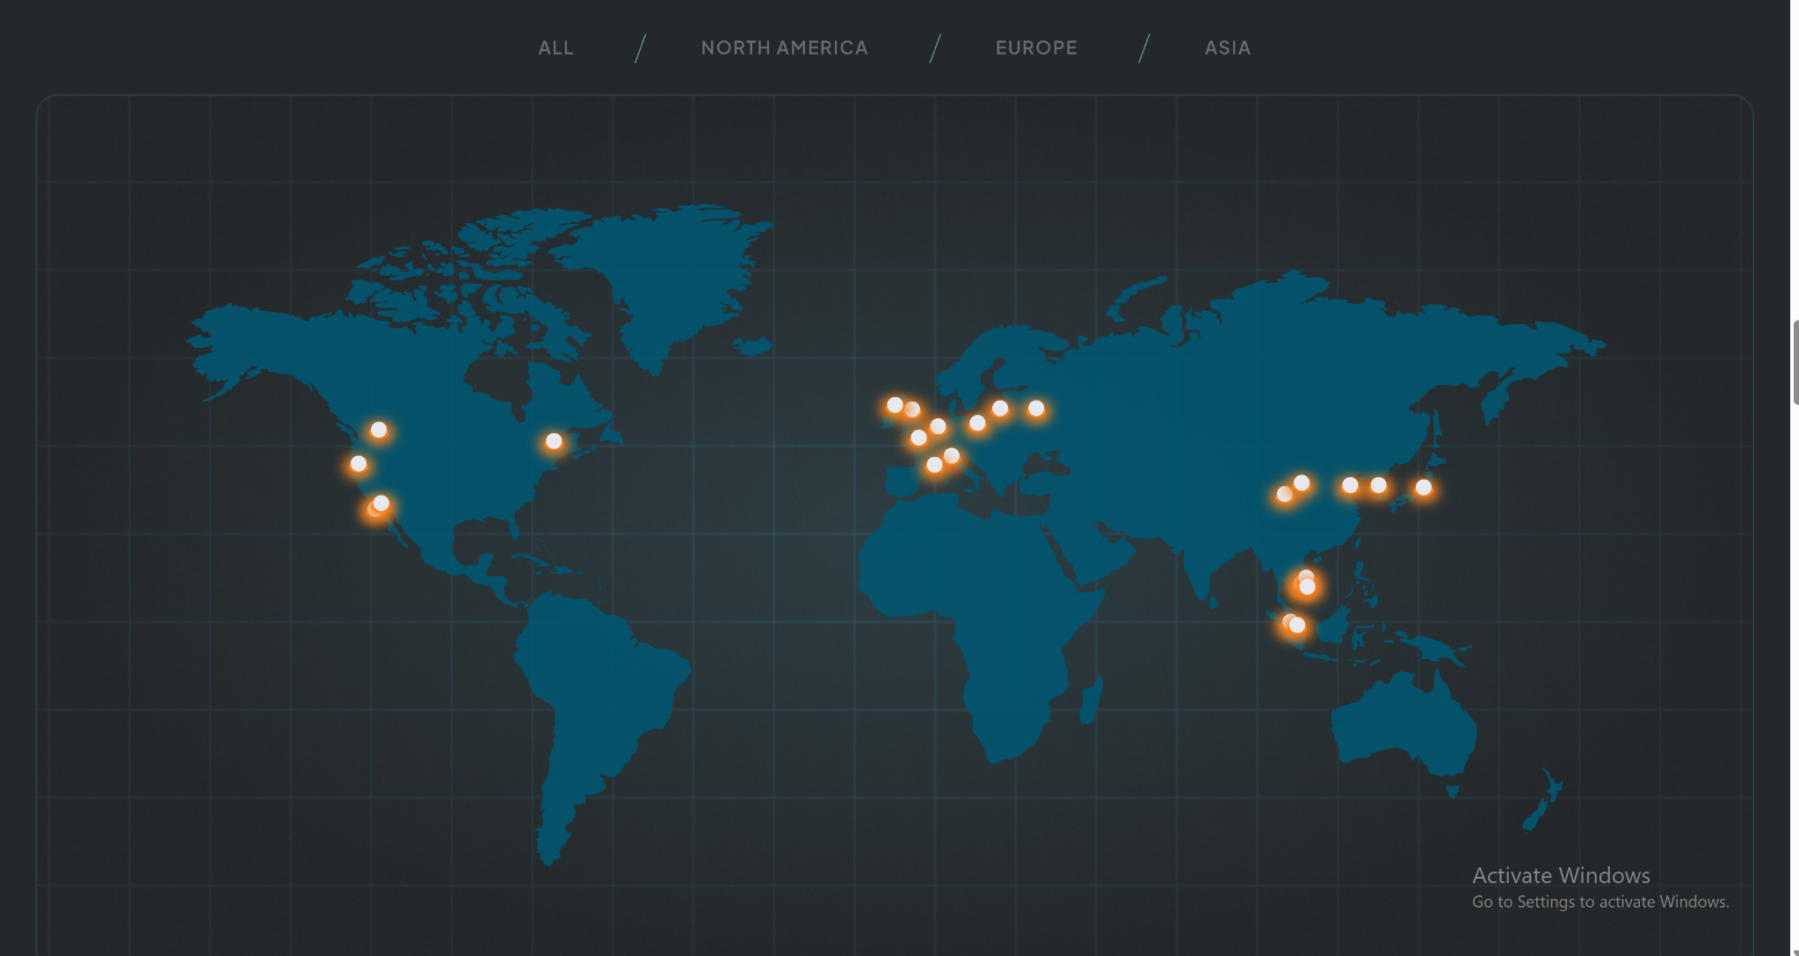
Task: Select the southernmost European marker near Spain
Action: click(934, 465)
